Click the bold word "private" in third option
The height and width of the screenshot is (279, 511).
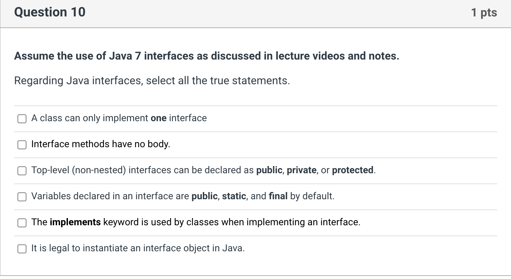point(302,170)
